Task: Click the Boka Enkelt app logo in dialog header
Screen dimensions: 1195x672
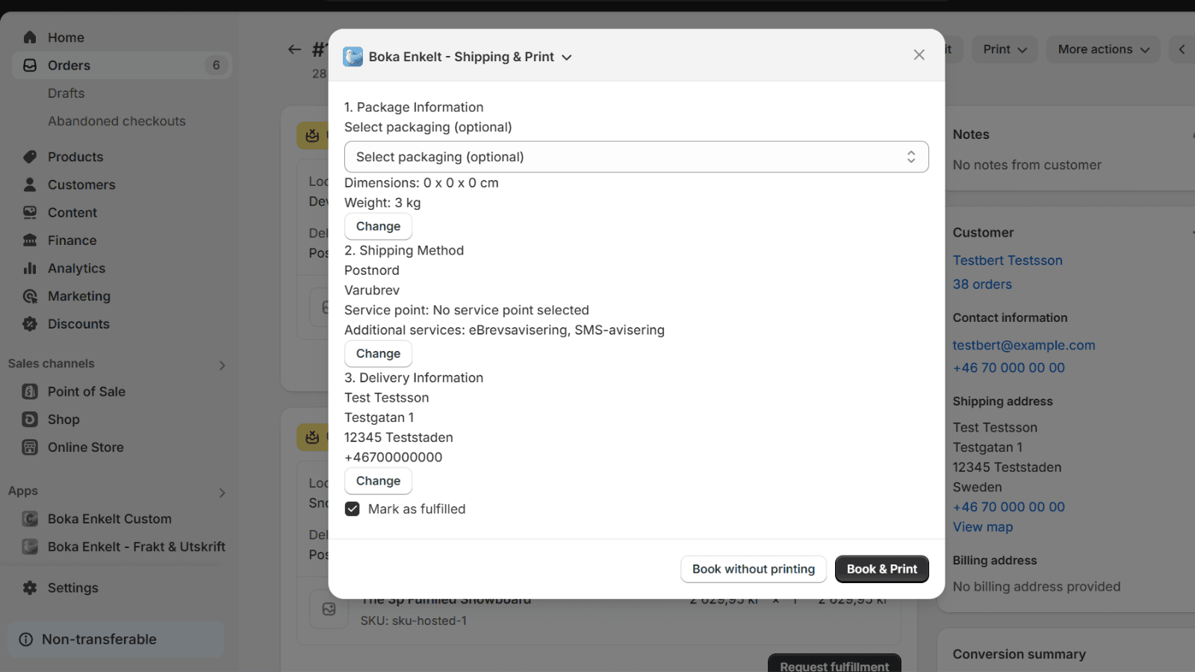Action: [x=353, y=57]
